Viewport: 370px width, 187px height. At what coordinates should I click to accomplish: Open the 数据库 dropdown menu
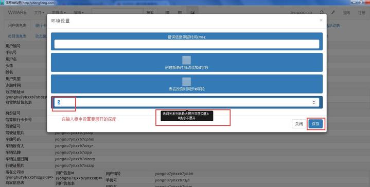[x=59, y=12]
